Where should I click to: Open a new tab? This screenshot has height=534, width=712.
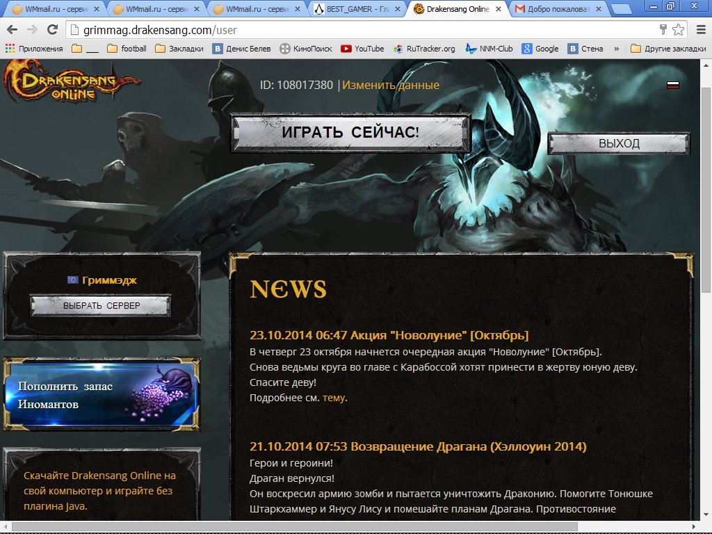621,8
